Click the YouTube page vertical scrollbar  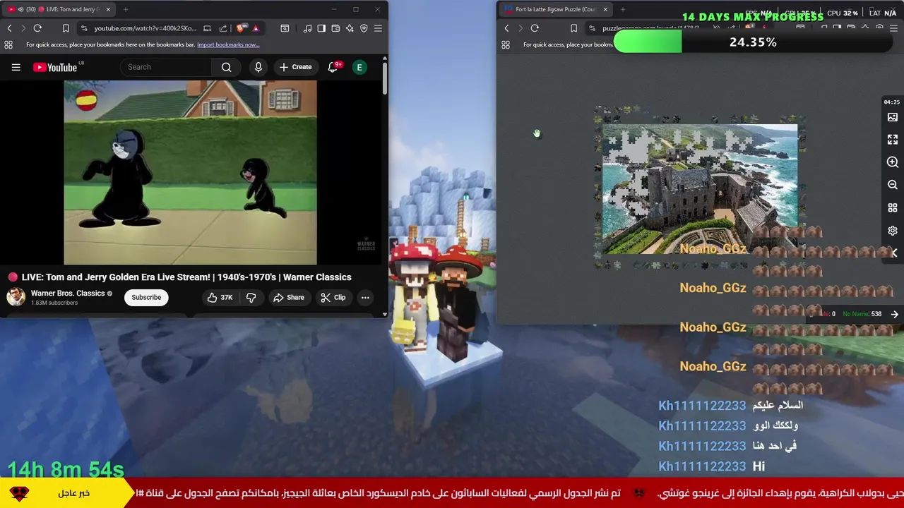point(384,78)
